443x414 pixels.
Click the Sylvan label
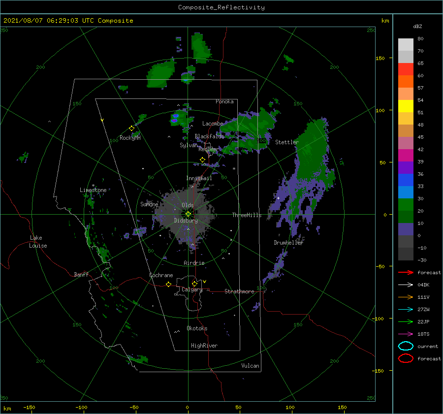click(x=189, y=145)
